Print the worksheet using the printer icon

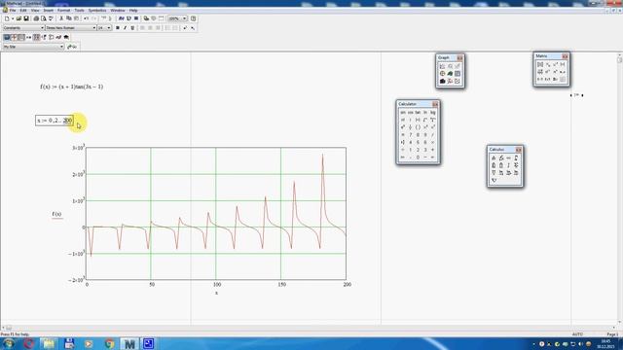(36, 18)
